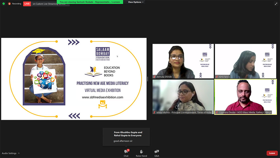This screenshot has height=158, width=280.
Task: Select Gajendra Deoda's video tile
Action: [x=246, y=97]
